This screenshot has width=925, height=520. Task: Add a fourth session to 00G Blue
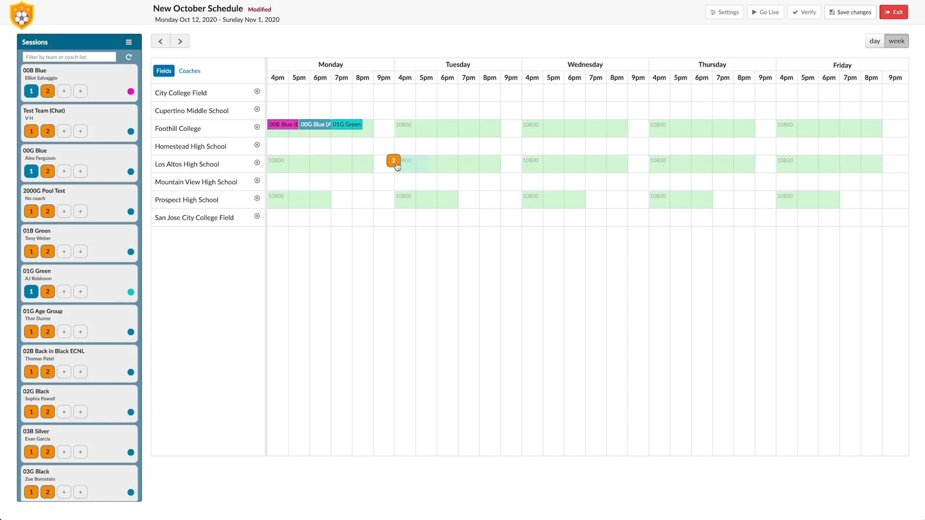click(80, 171)
